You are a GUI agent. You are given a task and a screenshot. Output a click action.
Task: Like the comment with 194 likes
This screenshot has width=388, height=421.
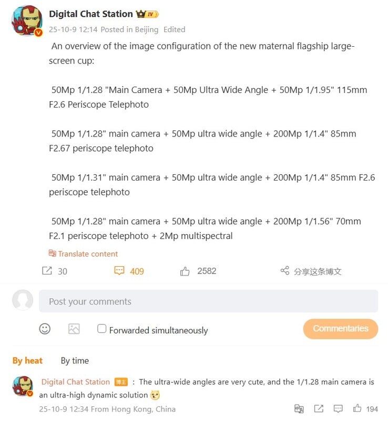357,408
